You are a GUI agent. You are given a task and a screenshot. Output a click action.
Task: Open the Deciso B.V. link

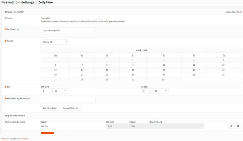pos(25,139)
